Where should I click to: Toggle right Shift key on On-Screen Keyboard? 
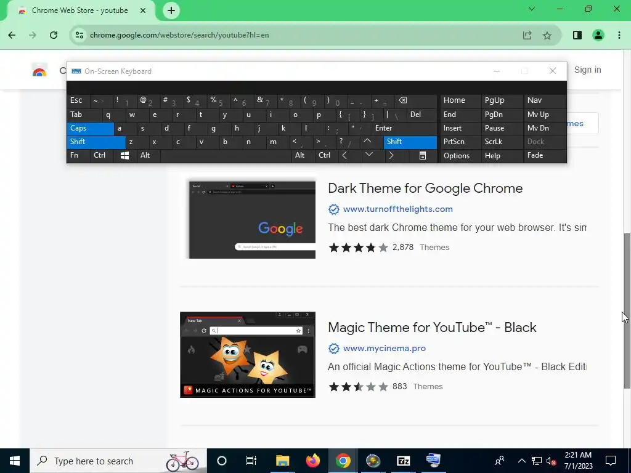pos(410,142)
